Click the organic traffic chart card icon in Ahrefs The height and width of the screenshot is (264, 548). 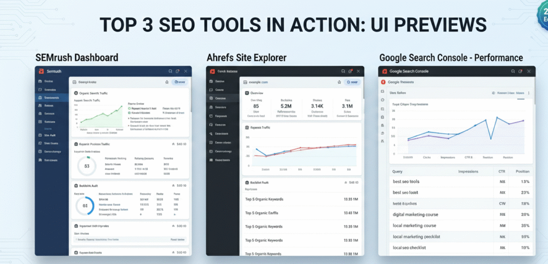[x=247, y=127]
